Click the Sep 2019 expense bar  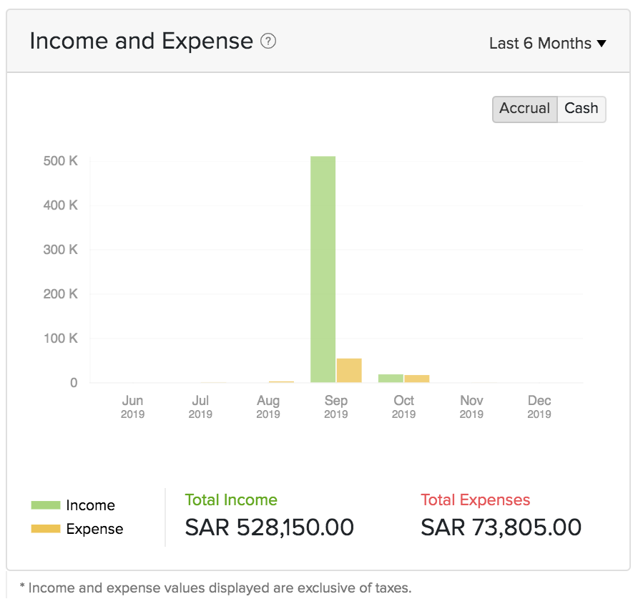coord(349,370)
